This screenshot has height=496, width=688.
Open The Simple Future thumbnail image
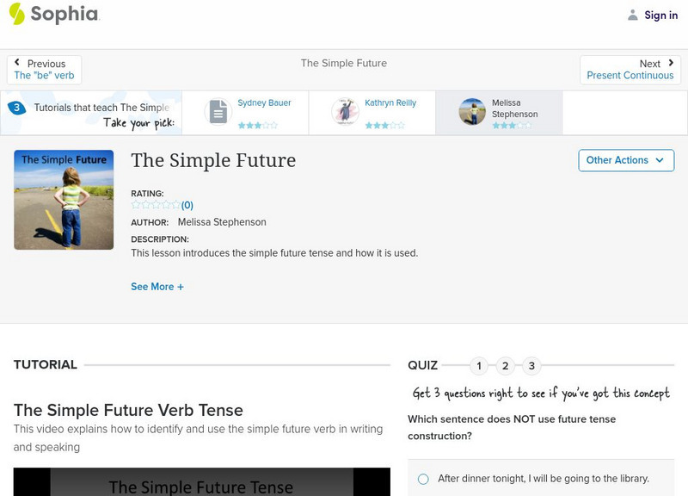[x=64, y=200]
